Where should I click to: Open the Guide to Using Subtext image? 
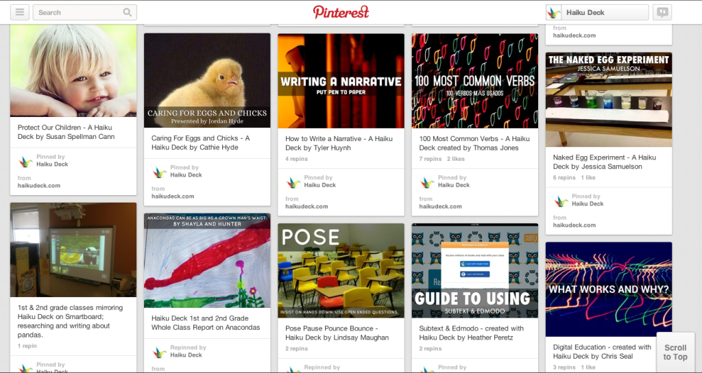click(475, 271)
